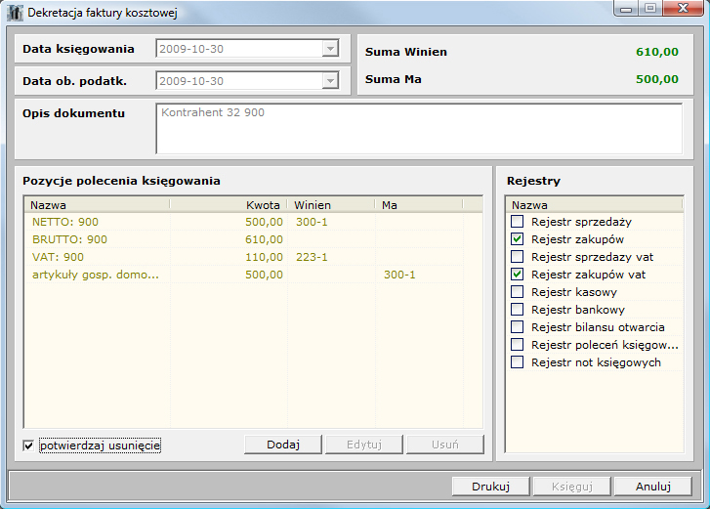Click the 223-1 Winien account cell
Screen dimensions: 710x509
pyautogui.click(x=312, y=257)
